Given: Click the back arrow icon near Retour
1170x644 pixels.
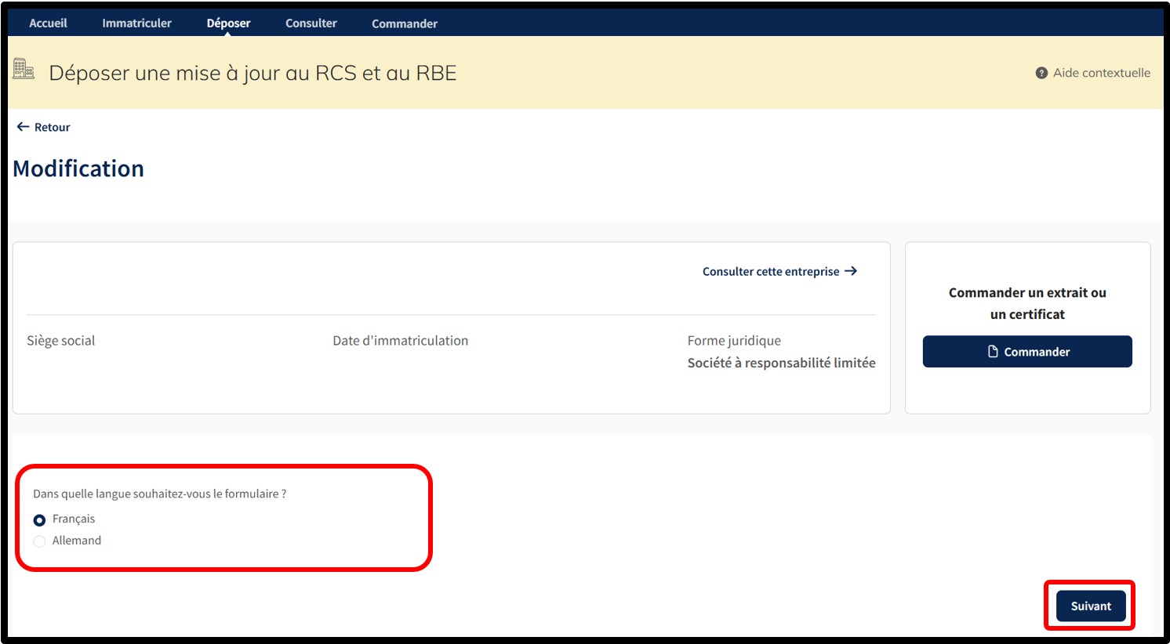Looking at the screenshot, I should [x=23, y=127].
